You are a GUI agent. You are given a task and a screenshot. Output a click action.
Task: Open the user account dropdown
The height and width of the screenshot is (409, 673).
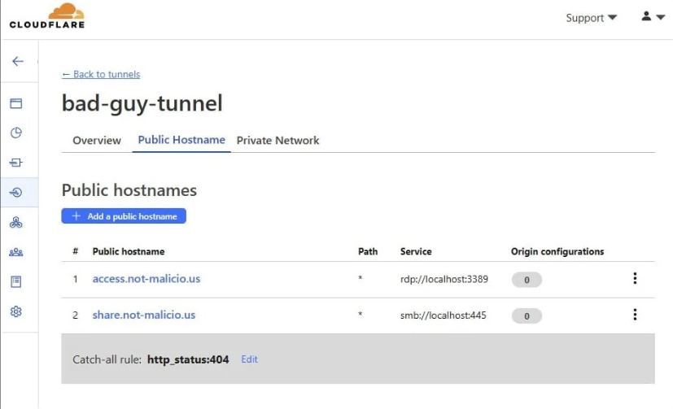pyautogui.click(x=653, y=17)
